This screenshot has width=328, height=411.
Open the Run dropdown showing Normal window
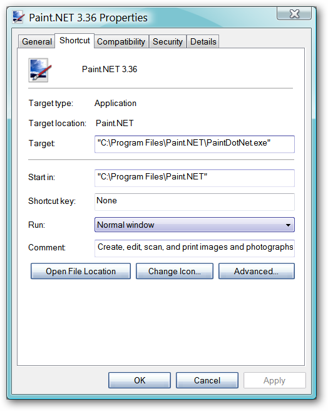pos(195,225)
